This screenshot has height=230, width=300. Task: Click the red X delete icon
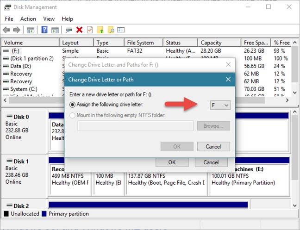(79, 30)
